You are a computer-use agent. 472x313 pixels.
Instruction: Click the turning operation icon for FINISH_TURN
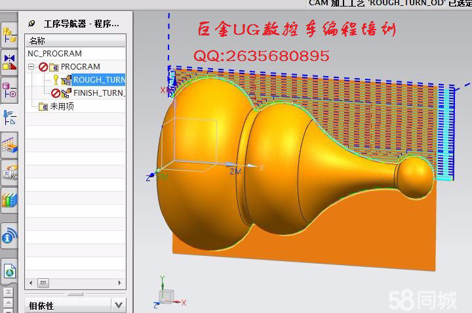click(66, 93)
